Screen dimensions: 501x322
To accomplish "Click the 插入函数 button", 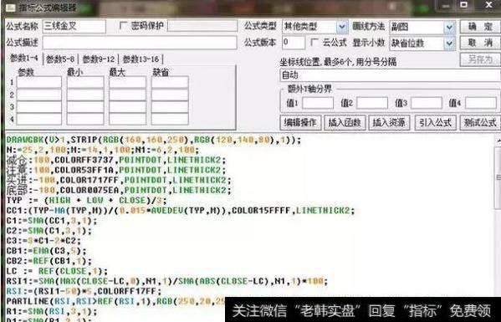I will click(345, 123).
